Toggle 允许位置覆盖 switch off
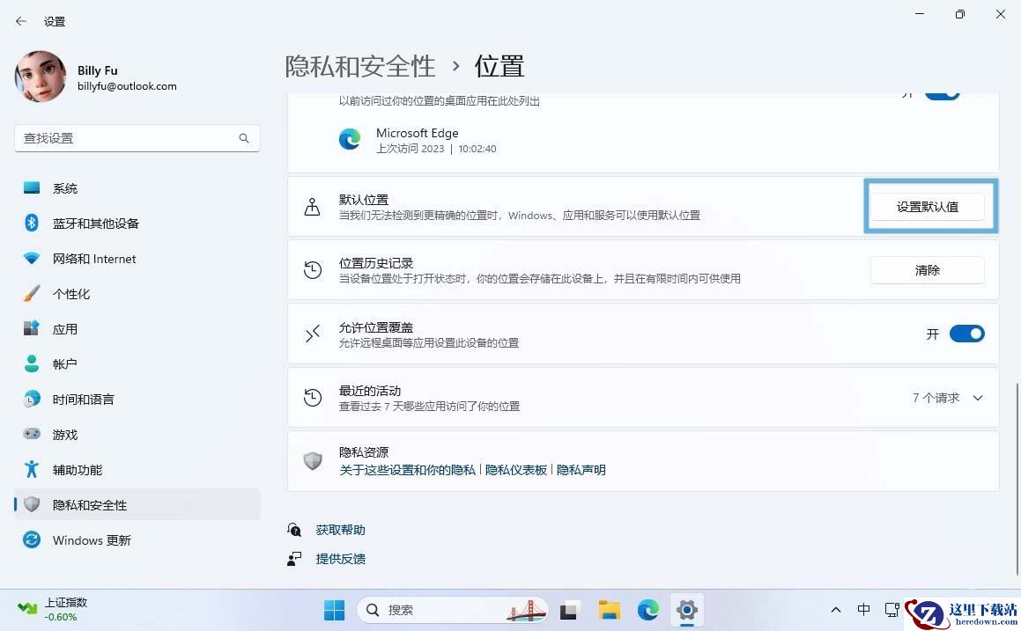This screenshot has width=1021, height=631. (x=967, y=334)
